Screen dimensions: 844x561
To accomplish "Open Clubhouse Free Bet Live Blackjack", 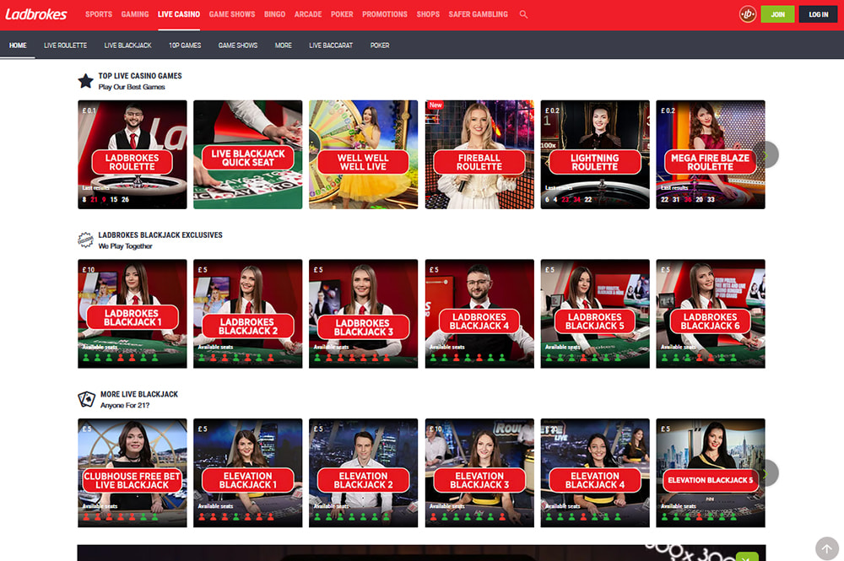I will pyautogui.click(x=133, y=472).
